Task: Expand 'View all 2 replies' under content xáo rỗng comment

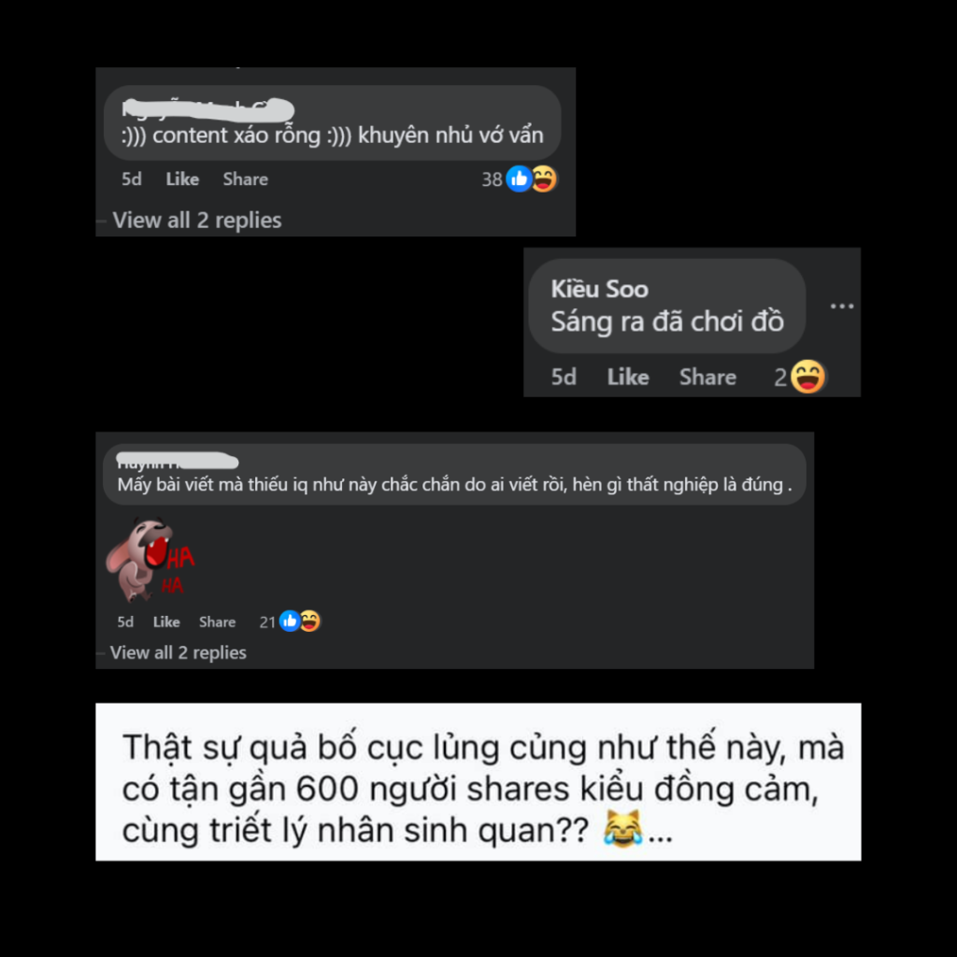Action: point(196,220)
